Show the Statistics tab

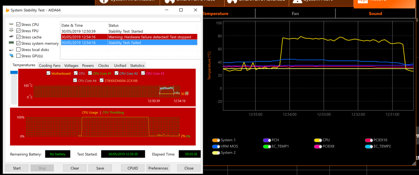(137, 65)
